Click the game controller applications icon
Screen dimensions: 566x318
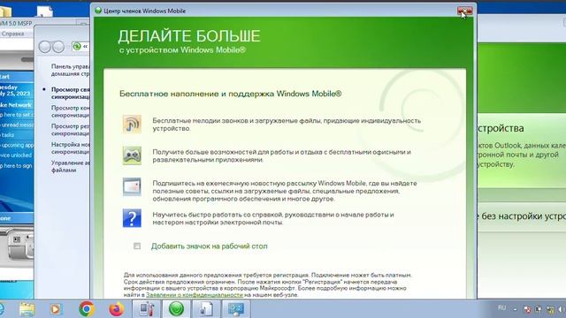(132, 155)
